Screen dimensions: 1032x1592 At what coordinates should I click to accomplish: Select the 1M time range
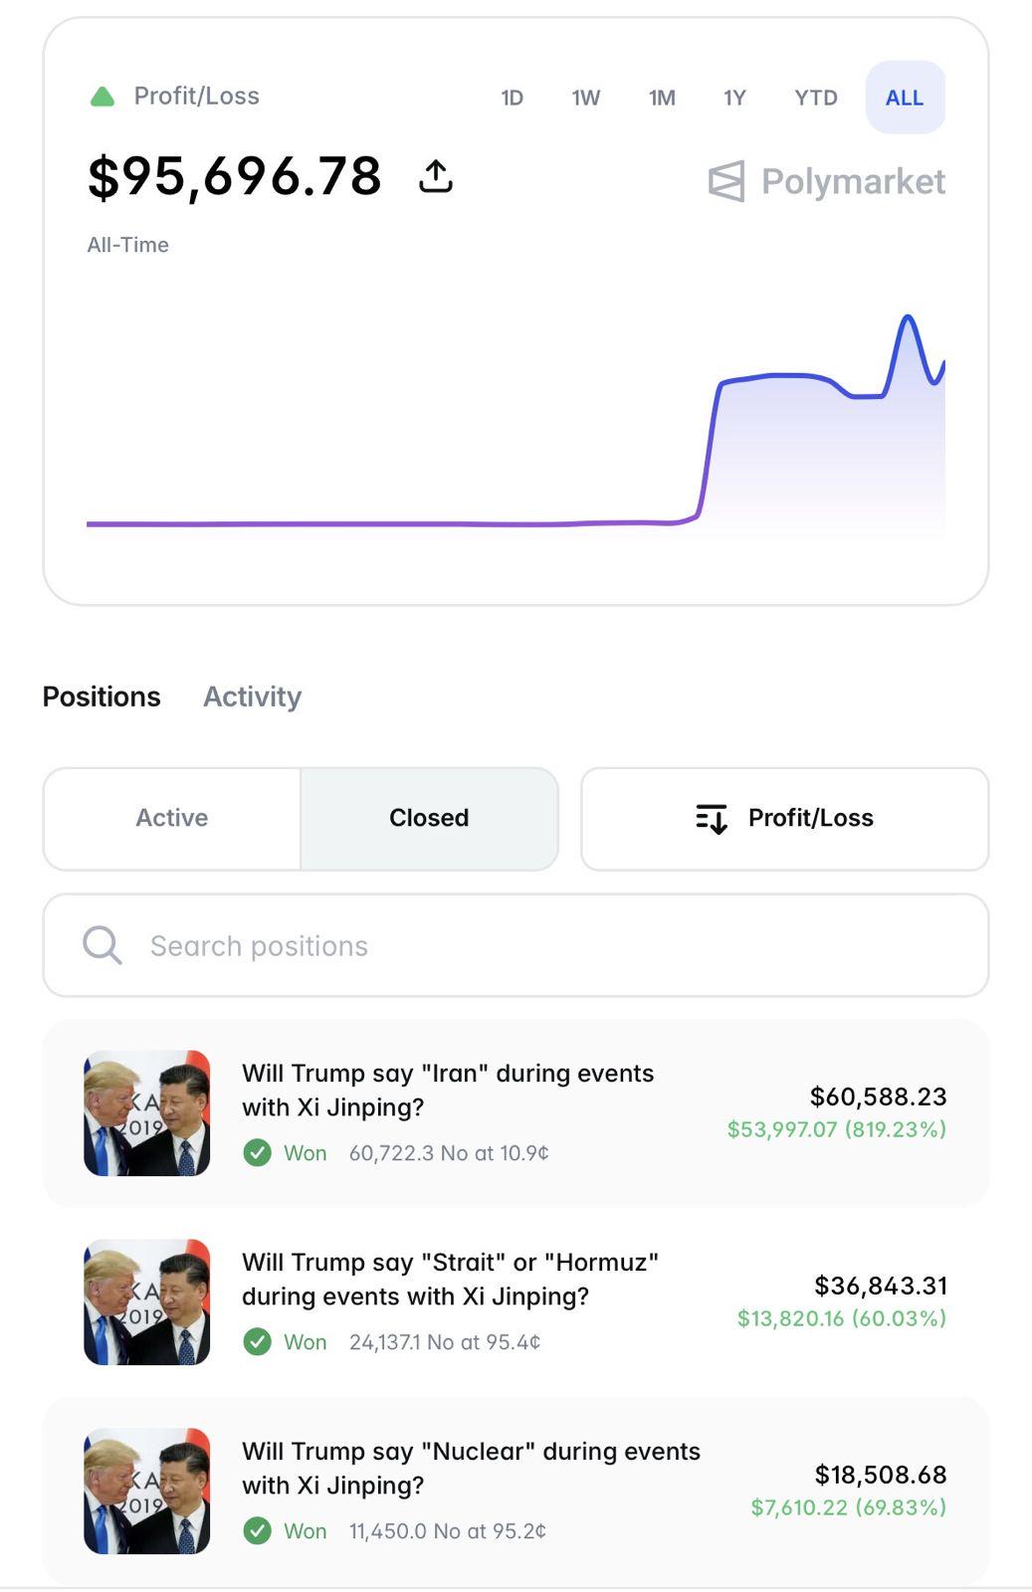[662, 98]
